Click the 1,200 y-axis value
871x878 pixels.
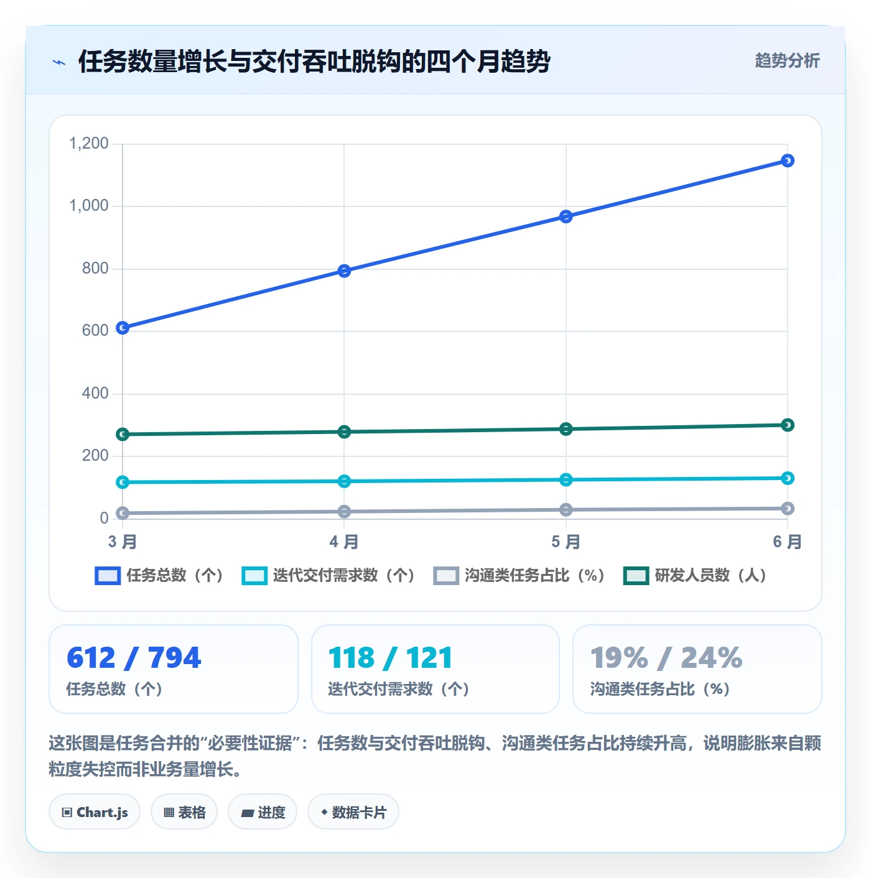pyautogui.click(x=88, y=144)
